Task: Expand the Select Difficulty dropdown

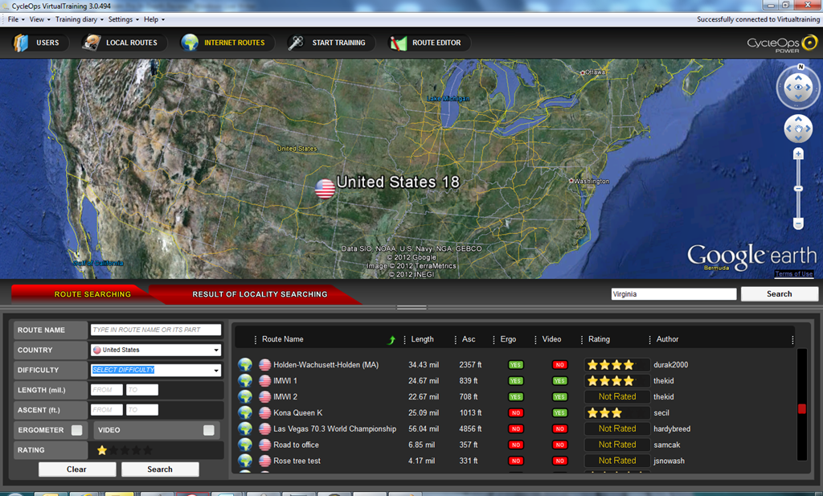Action: tap(156, 370)
